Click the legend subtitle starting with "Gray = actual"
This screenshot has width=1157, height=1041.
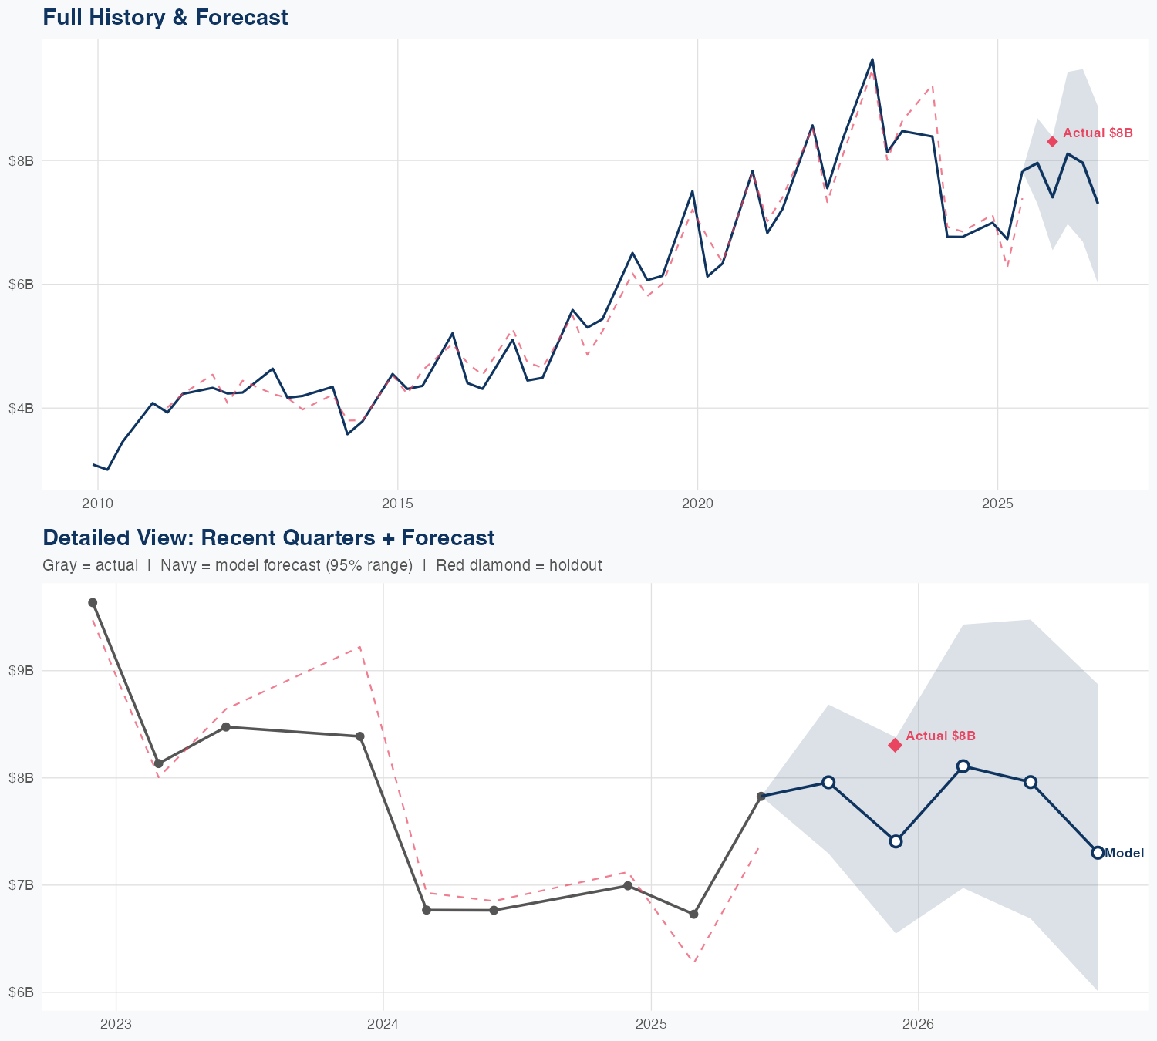[x=322, y=565]
